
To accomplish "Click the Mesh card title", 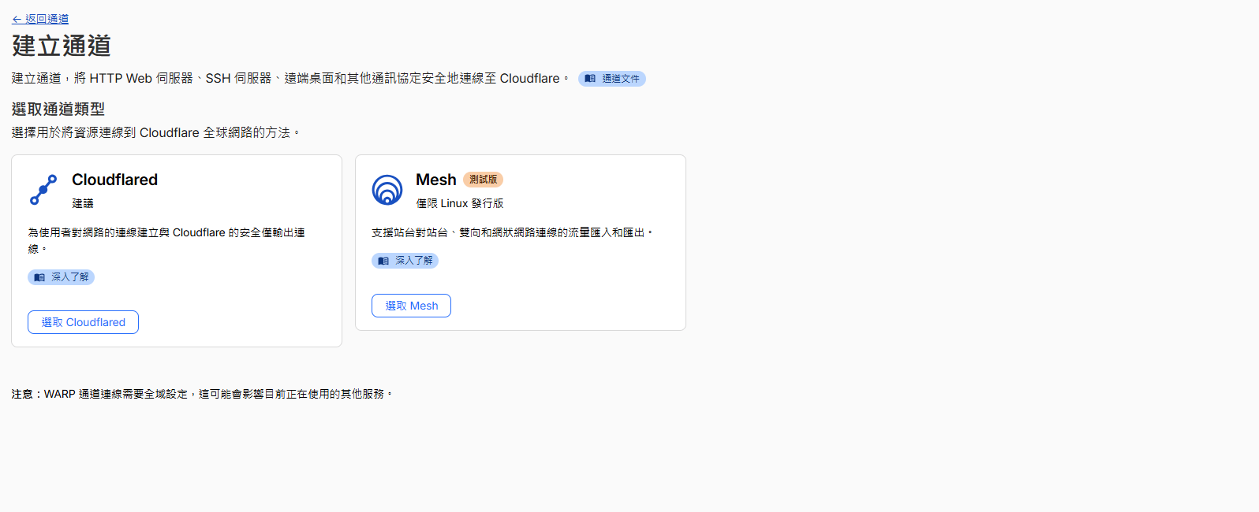I will pyautogui.click(x=436, y=180).
